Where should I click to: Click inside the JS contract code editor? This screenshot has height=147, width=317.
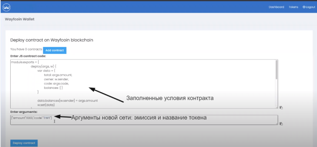click(144, 84)
